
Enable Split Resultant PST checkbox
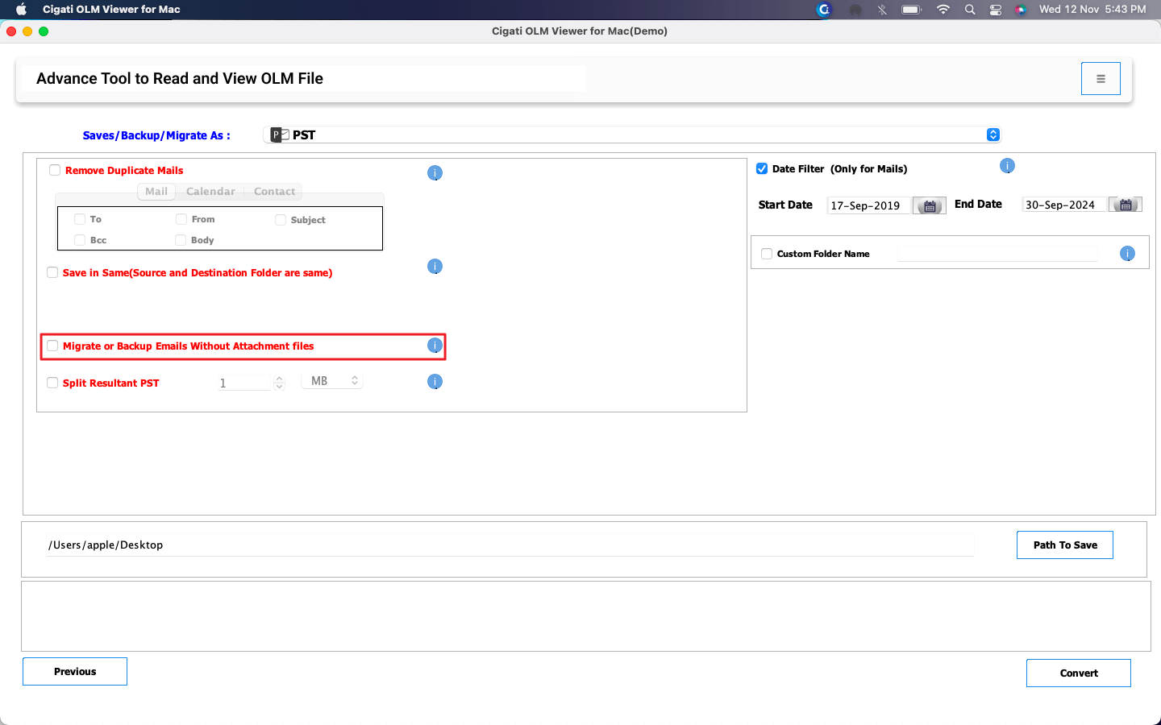pyautogui.click(x=52, y=383)
